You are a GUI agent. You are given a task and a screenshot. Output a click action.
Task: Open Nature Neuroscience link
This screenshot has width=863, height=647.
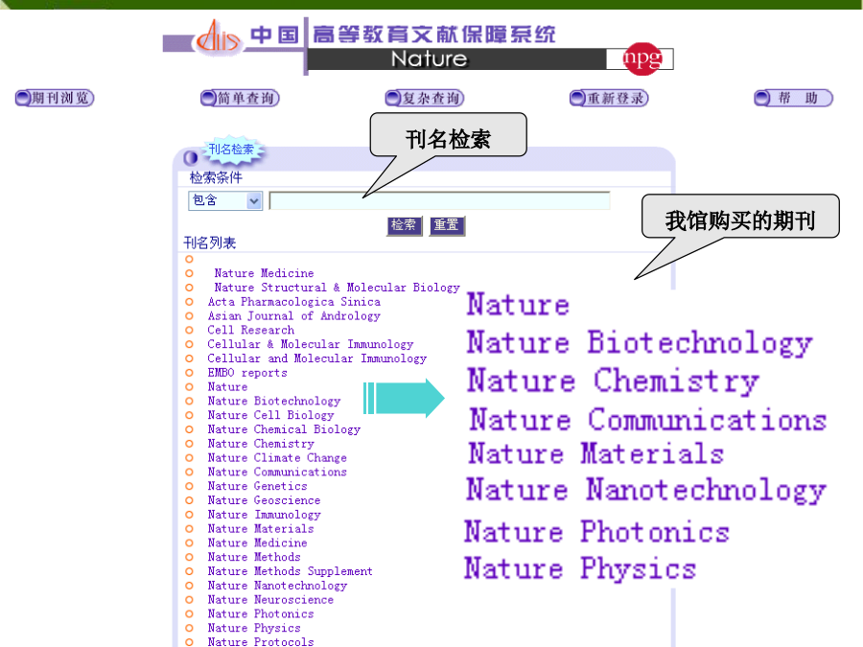pos(270,600)
